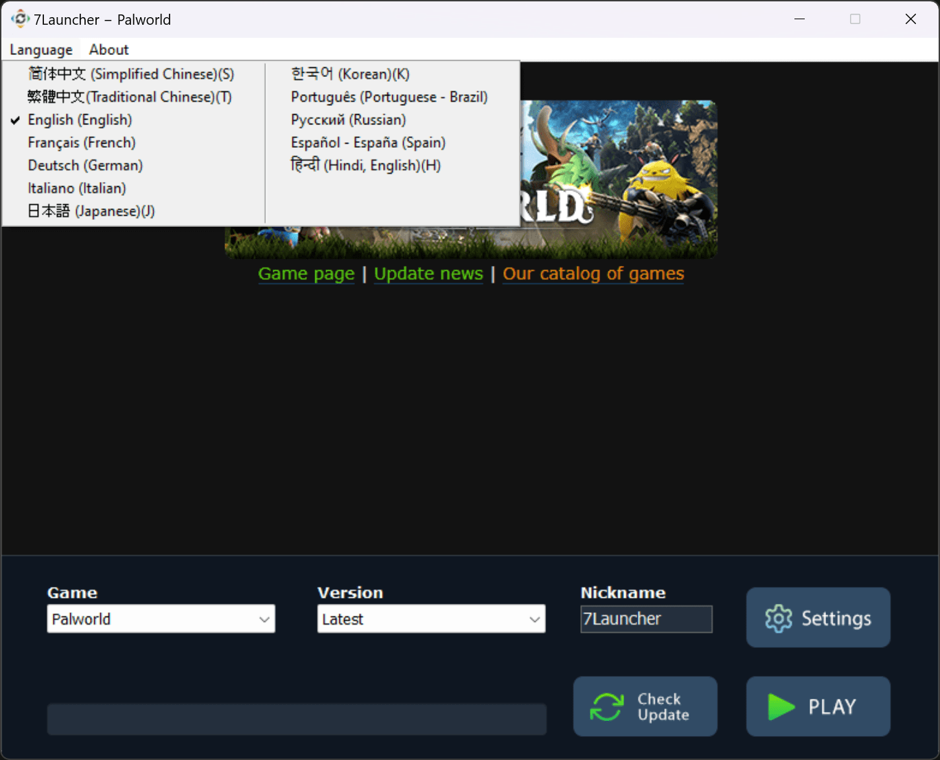Visit Our catalog of games link
The height and width of the screenshot is (760, 940).
[x=593, y=273]
